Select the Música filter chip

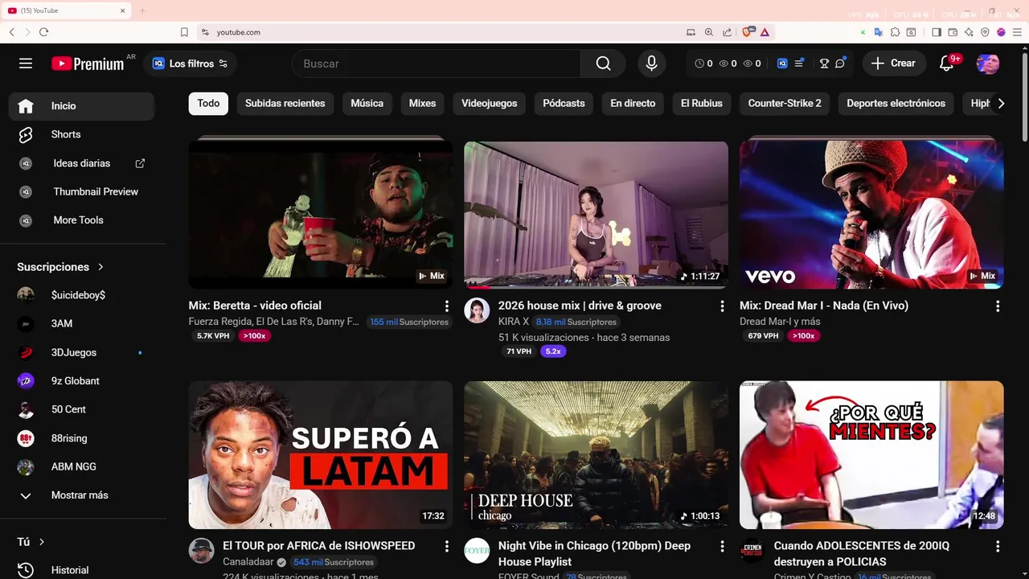367,103
